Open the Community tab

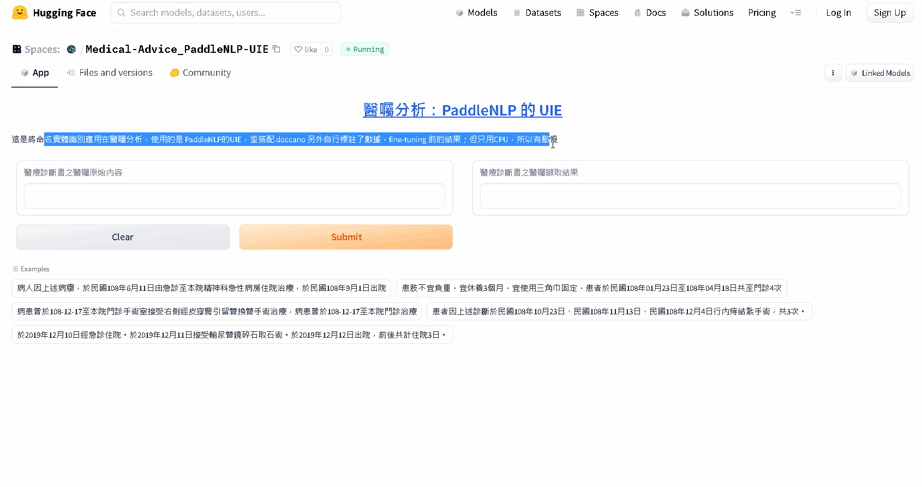200,72
